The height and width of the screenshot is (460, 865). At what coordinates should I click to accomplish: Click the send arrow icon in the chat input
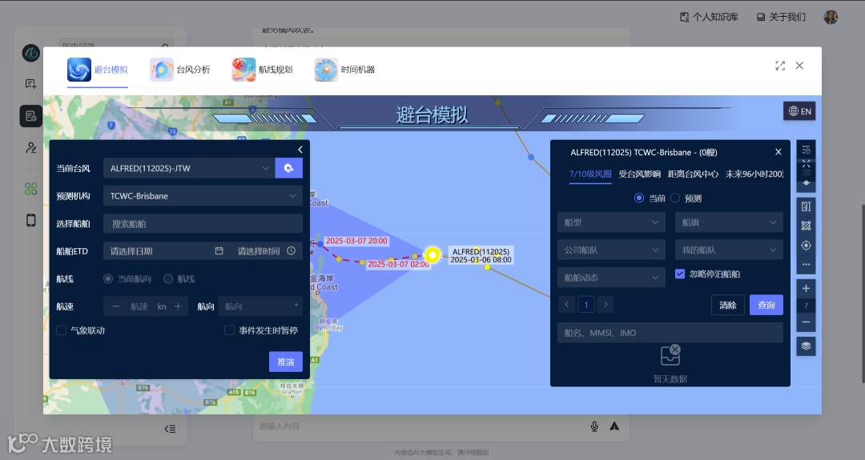click(x=614, y=426)
